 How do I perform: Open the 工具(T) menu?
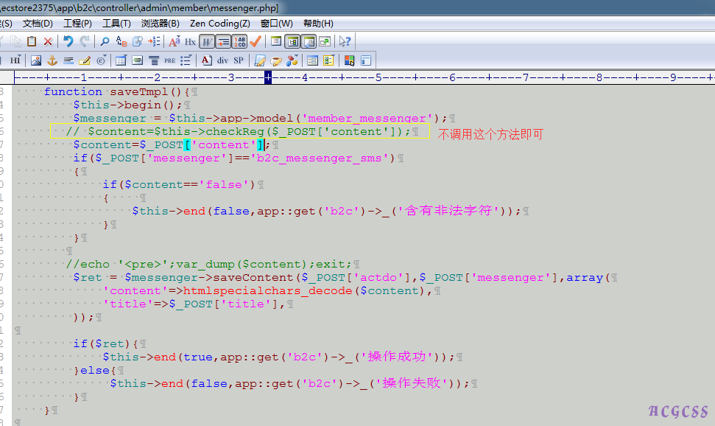tap(116, 24)
